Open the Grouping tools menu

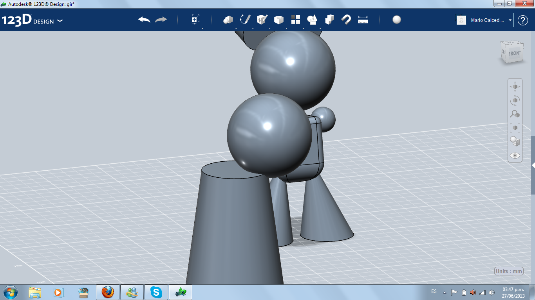[313, 20]
